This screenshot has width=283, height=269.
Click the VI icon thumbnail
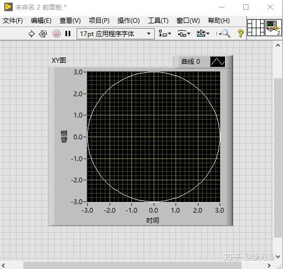pos(273,28)
